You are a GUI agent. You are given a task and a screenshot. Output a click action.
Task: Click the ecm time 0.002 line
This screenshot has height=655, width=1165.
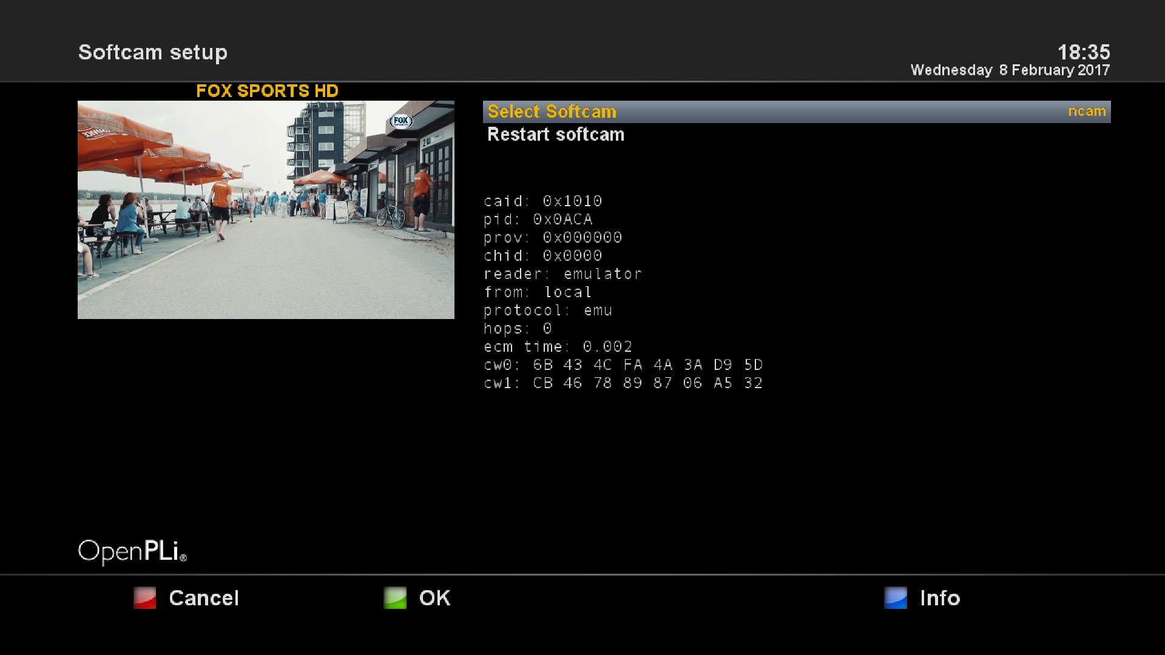(558, 347)
